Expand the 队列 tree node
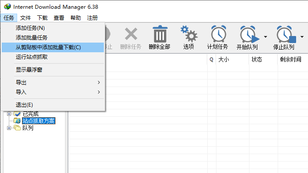Viewport: 308px width, 173px height. (x=9, y=128)
